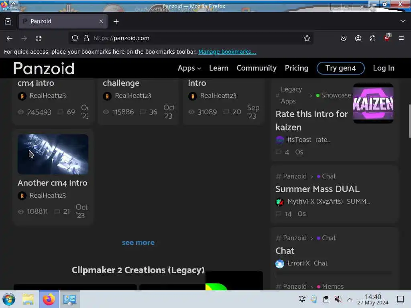Click the Try gen4 button

pos(340,68)
